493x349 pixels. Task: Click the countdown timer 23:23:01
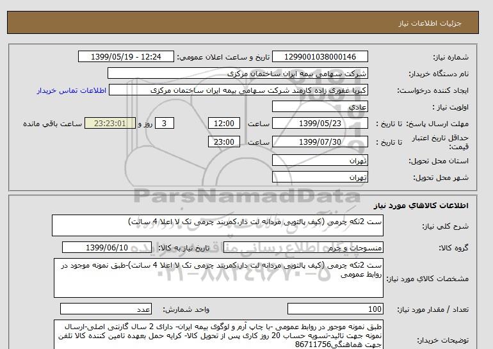(x=110, y=123)
